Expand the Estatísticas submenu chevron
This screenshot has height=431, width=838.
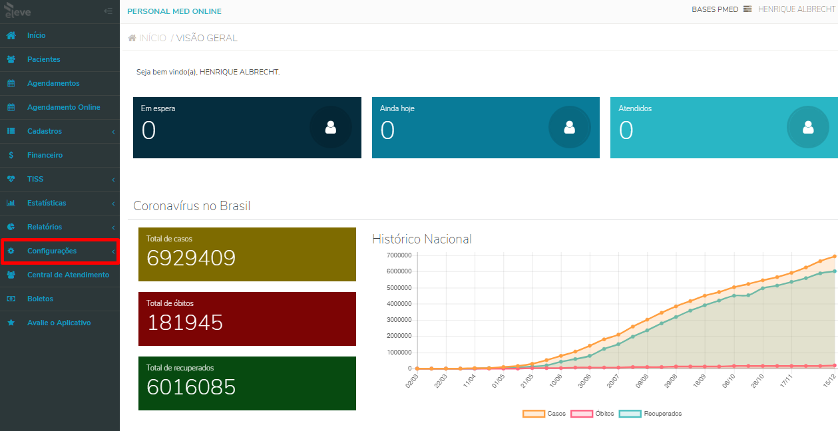113,204
